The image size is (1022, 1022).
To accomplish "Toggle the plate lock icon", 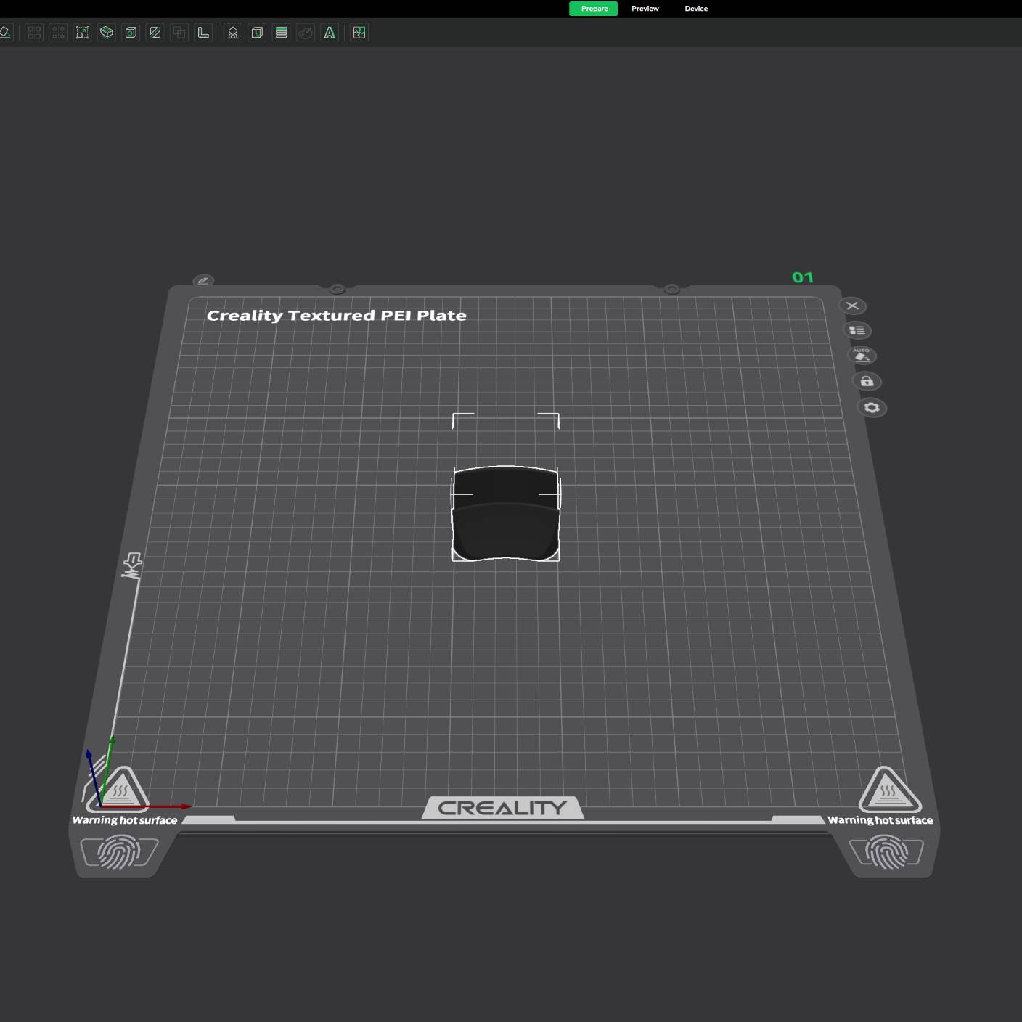I will pos(867,381).
